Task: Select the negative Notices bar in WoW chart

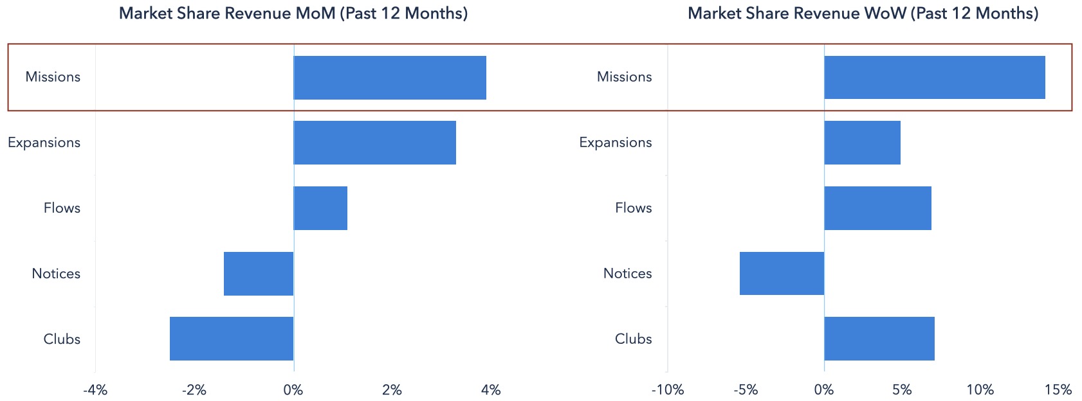Action: point(782,274)
